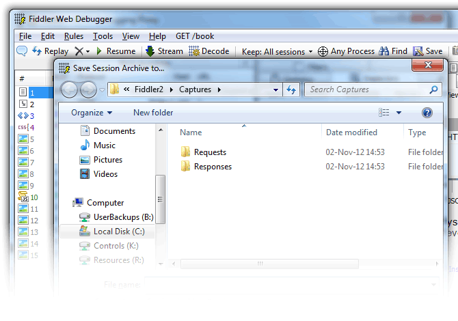This screenshot has height=321, width=458.
Task: Select Videos in navigation pane
Action: (98, 174)
